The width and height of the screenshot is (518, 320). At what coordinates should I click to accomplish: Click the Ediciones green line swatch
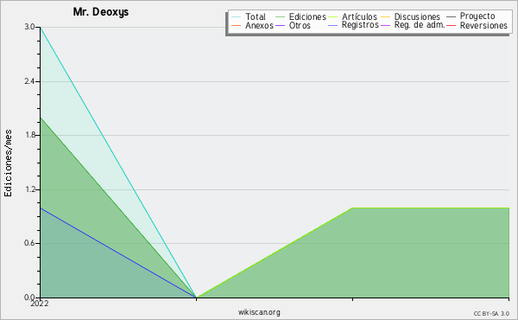click(x=280, y=17)
